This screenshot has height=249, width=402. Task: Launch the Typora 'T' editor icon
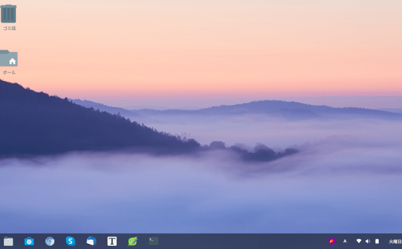point(112,241)
